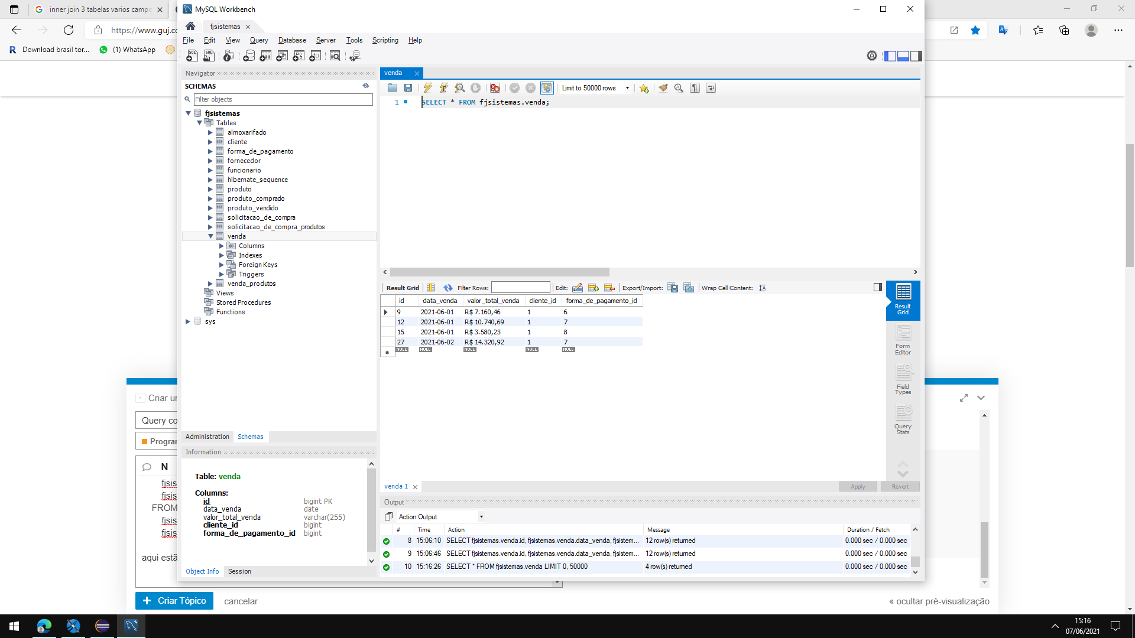Execute the SQL script with lightning icon
Screen dimensions: 1135x638
pyautogui.click(x=427, y=88)
